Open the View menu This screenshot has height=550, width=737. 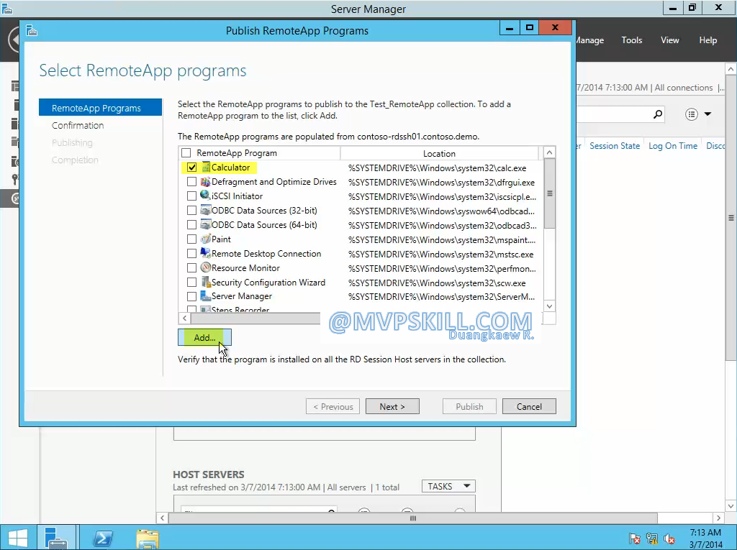(x=669, y=40)
